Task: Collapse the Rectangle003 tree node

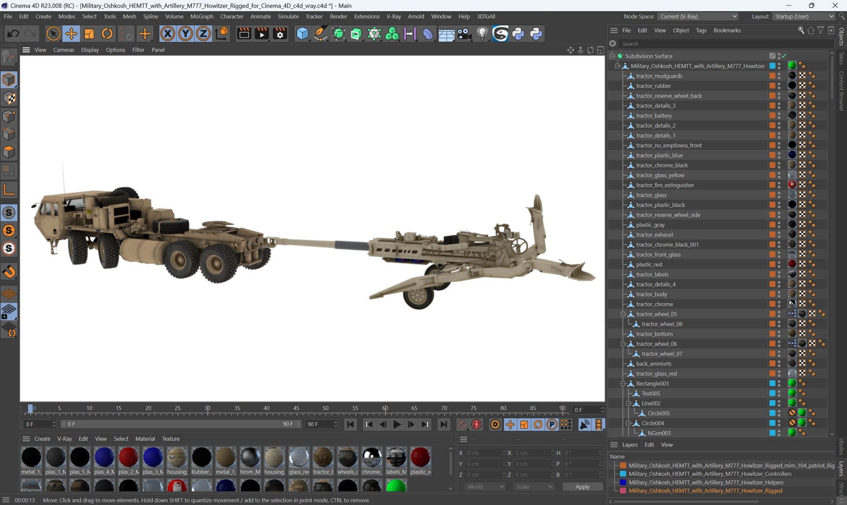Action: tap(623, 383)
